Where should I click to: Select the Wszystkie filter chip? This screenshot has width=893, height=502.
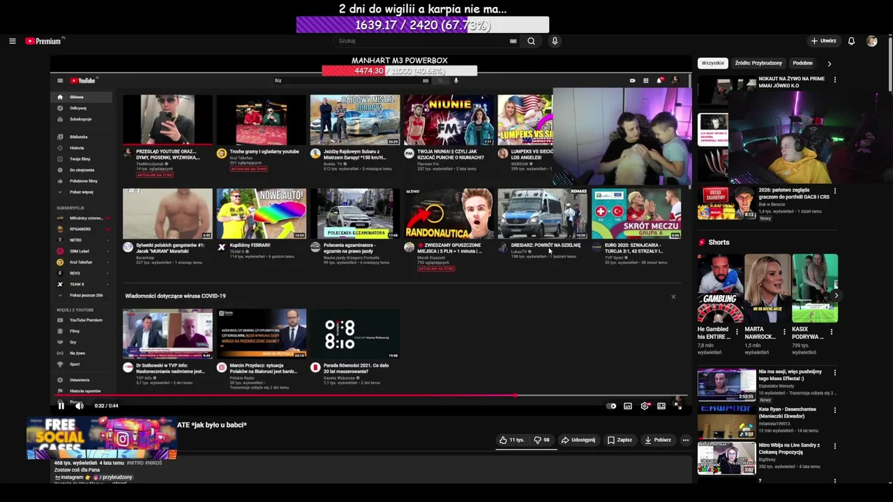click(712, 63)
